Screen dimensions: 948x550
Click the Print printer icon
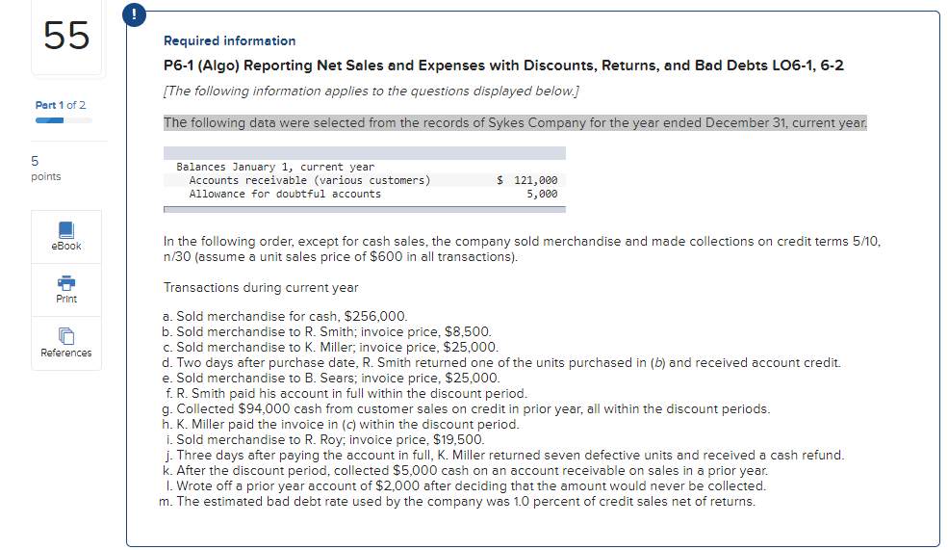coord(65,282)
